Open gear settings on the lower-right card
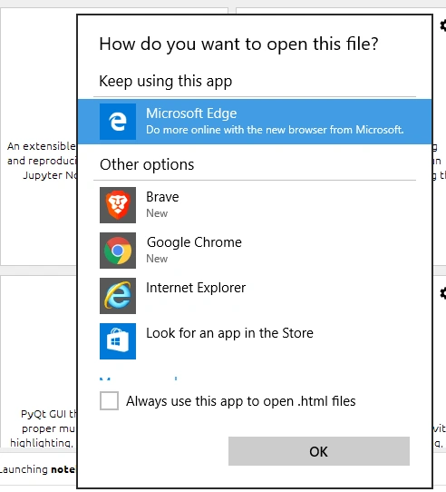Screen dimensions: 446x492 pos(443,293)
